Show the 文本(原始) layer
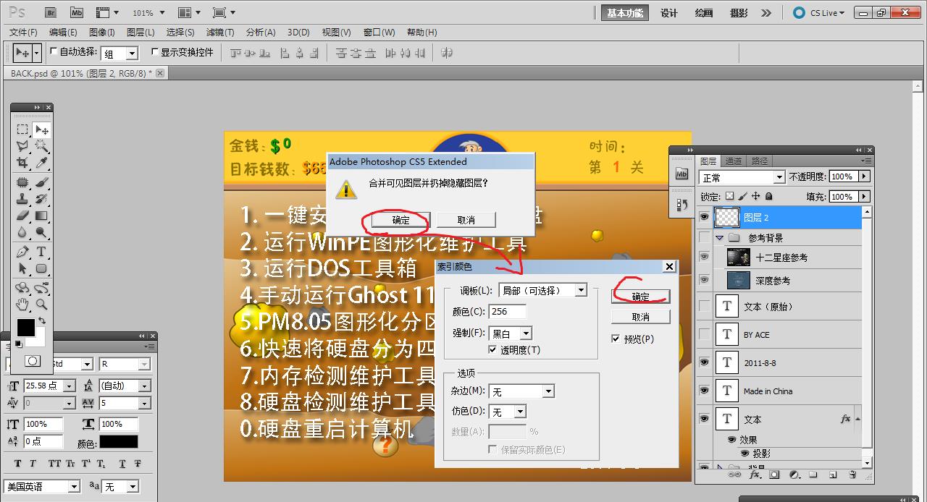This screenshot has width=927, height=502. pyautogui.click(x=703, y=307)
